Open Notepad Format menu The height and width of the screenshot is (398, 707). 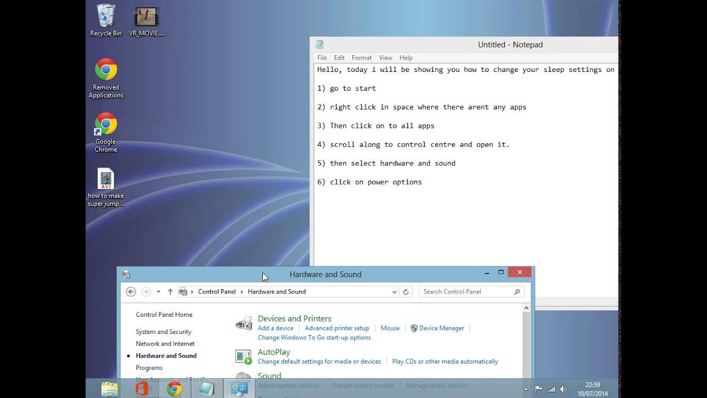(x=362, y=57)
